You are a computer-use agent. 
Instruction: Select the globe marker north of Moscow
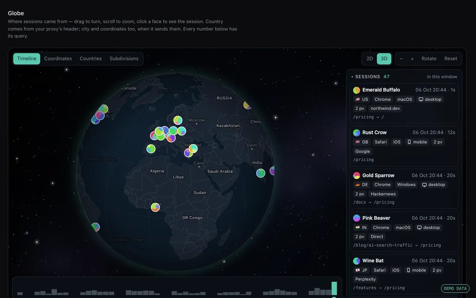(x=178, y=120)
